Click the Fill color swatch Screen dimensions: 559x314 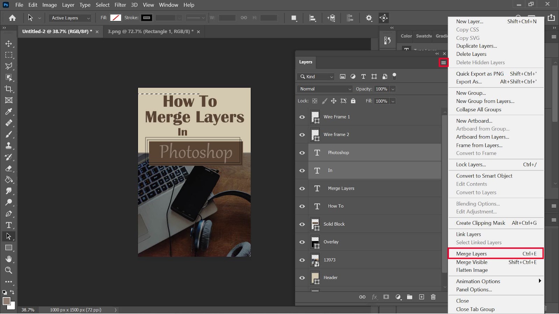[x=115, y=18]
